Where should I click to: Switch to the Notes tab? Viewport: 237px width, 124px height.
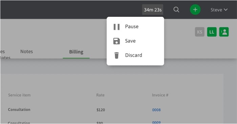[27, 51]
